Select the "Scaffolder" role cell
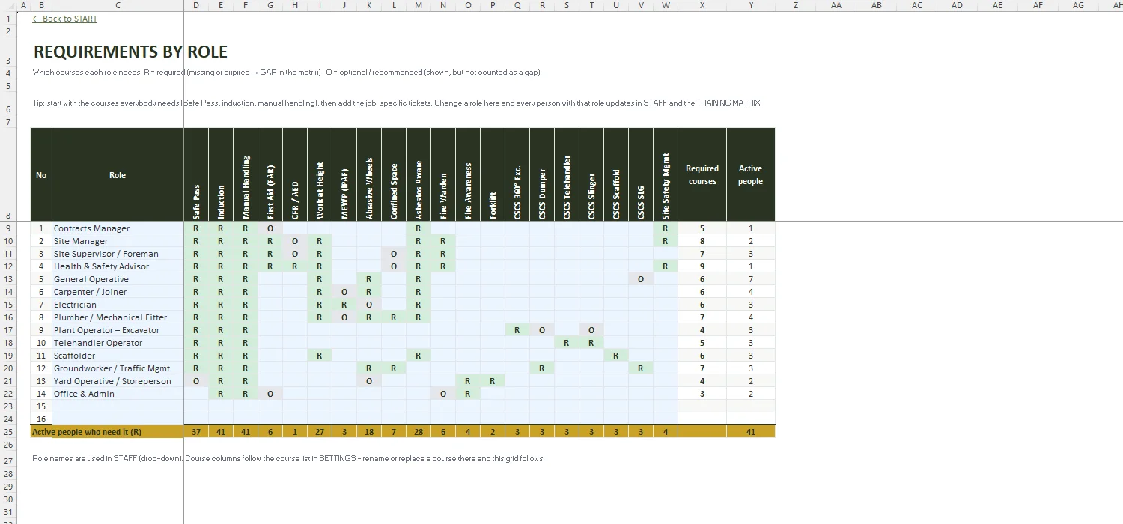The height and width of the screenshot is (524, 1123). [118, 356]
